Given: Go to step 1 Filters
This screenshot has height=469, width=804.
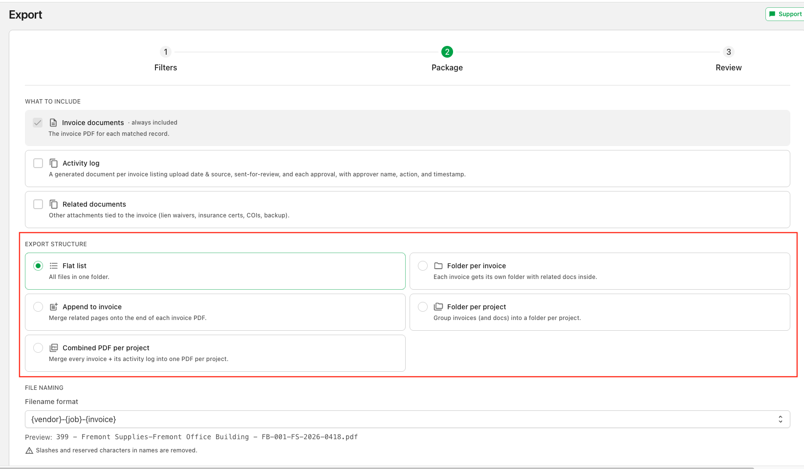Looking at the screenshot, I should pos(166,52).
